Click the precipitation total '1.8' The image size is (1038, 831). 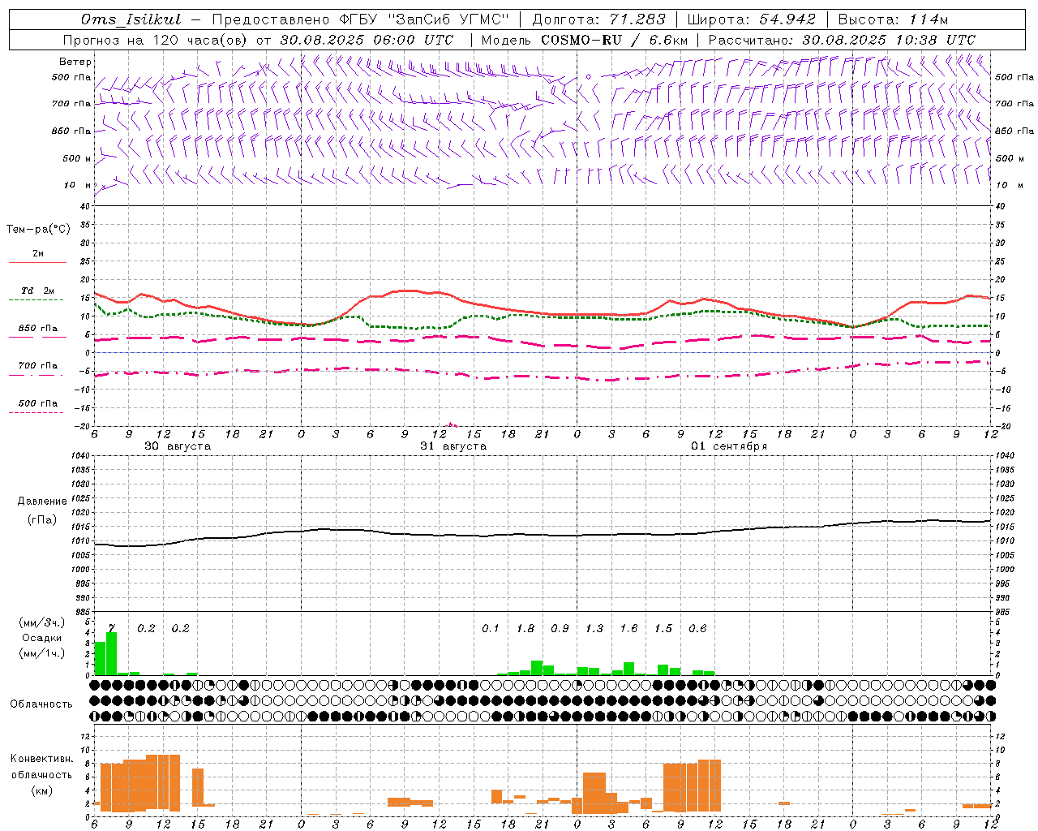525,628
